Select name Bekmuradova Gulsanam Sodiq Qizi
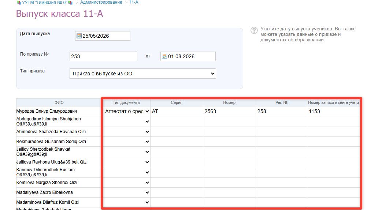The height and width of the screenshot is (210, 367). coord(51,142)
